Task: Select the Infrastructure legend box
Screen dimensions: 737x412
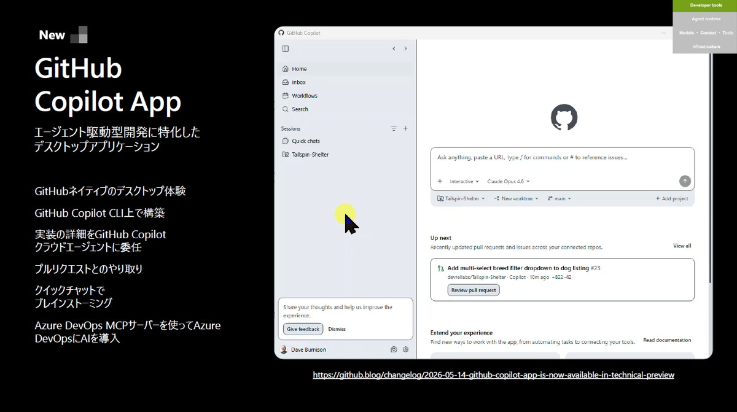Action: tap(705, 47)
